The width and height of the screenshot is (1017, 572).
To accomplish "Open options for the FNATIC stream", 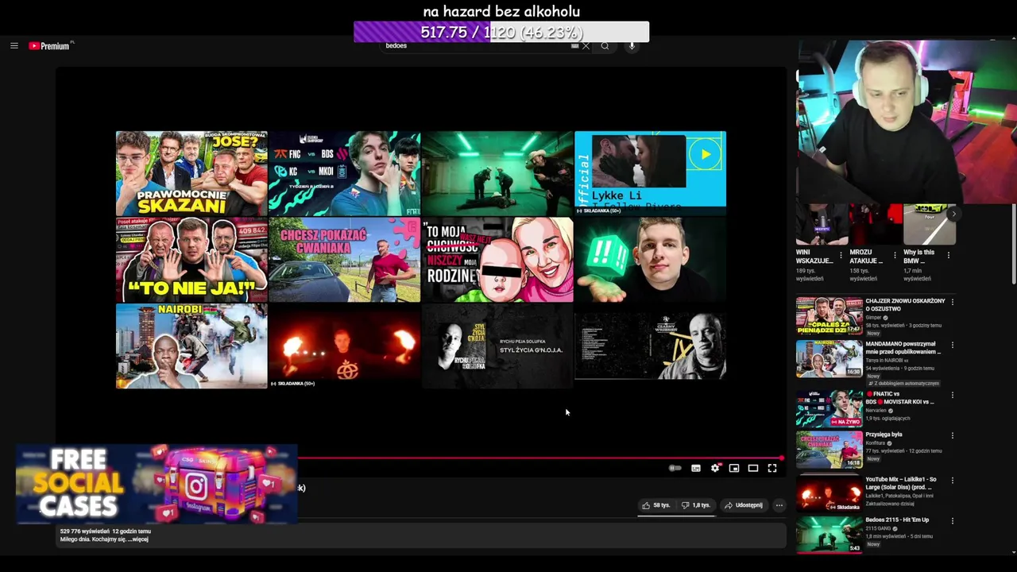I will (952, 395).
